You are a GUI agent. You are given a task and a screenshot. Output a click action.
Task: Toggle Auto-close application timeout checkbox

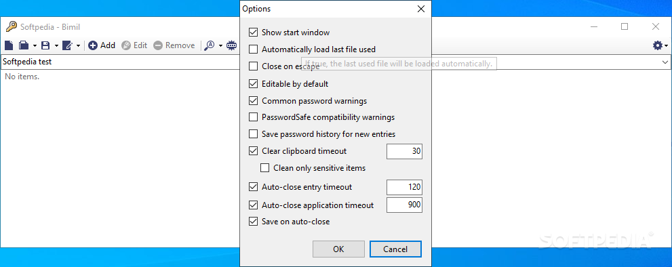[254, 205]
